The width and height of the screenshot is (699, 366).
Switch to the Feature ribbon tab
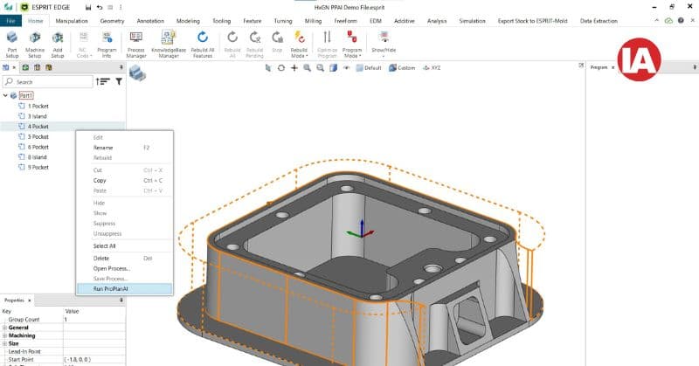[x=252, y=21]
